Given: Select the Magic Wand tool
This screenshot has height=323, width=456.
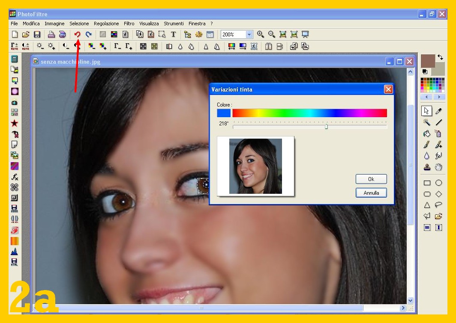Looking at the screenshot, I should pyautogui.click(x=427, y=123).
